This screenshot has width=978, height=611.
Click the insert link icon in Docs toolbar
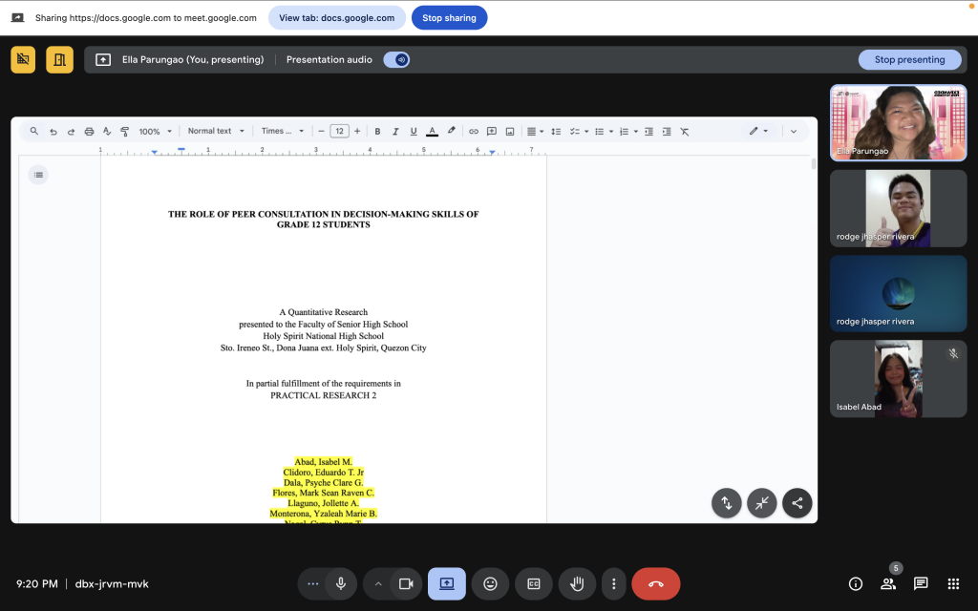pos(474,132)
